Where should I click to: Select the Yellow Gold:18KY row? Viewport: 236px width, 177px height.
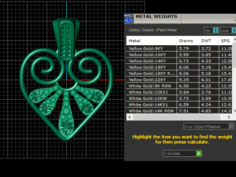click(179, 67)
